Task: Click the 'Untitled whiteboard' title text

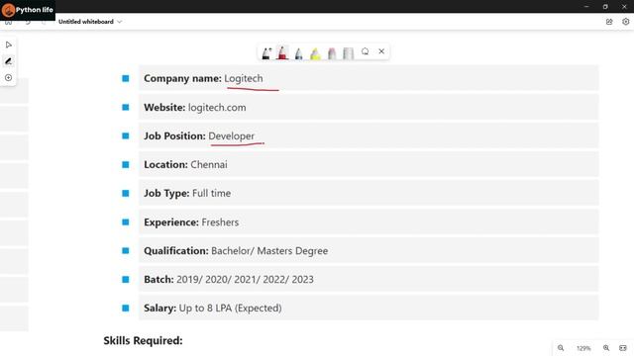Action: (x=86, y=22)
